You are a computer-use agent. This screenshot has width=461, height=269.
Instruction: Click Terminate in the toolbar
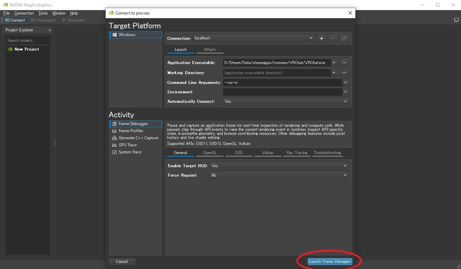(73, 20)
